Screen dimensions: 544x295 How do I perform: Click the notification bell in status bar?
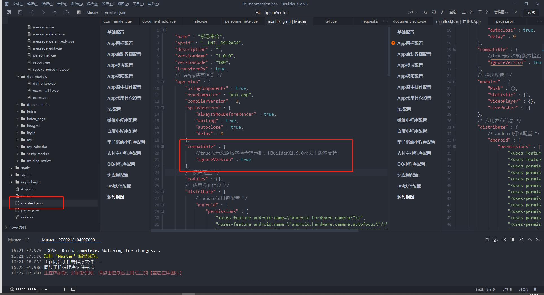coord(535,289)
